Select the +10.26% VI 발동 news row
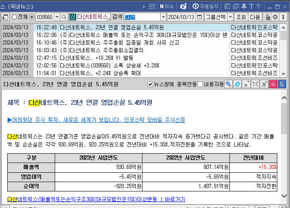This screenshot has height=208, width=290. point(140,58)
